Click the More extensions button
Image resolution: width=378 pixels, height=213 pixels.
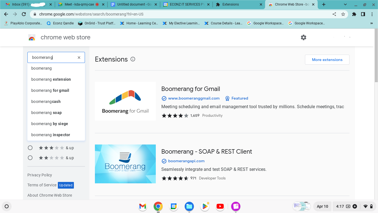click(327, 60)
